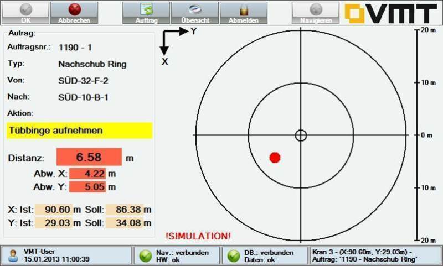The image size is (443, 266).
Task: Click the VMT-User avatar icon
Action: 13,255
